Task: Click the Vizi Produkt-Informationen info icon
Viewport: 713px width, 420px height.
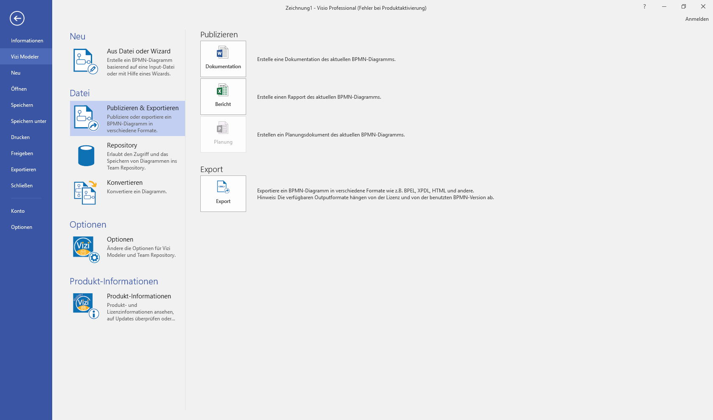Action: [86, 306]
